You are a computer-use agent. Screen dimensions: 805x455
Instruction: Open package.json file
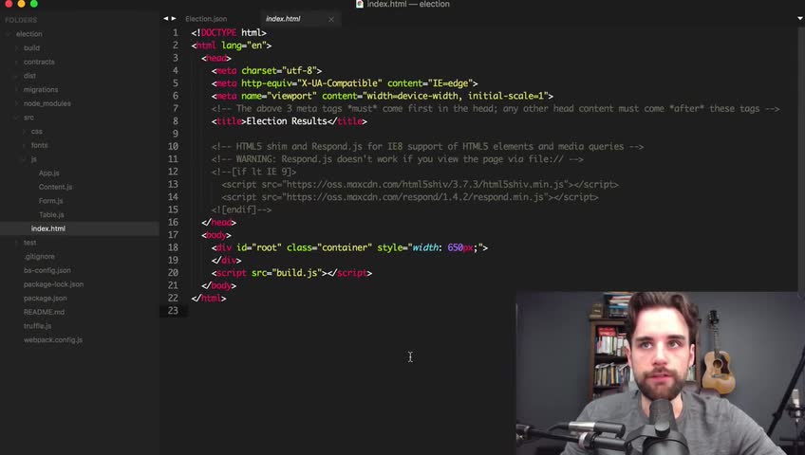pos(45,298)
